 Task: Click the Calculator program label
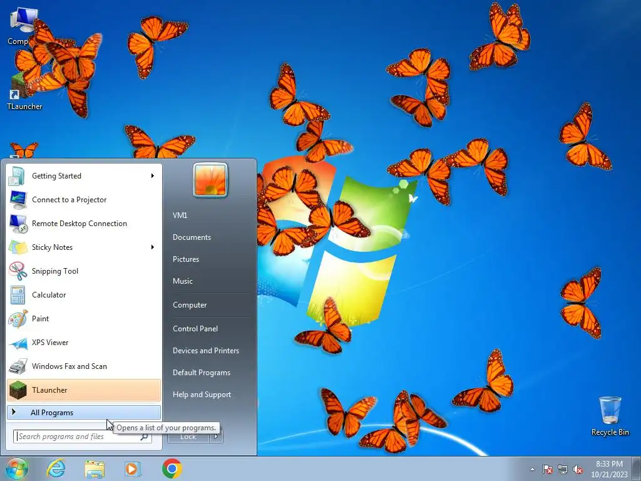pyautogui.click(x=49, y=295)
